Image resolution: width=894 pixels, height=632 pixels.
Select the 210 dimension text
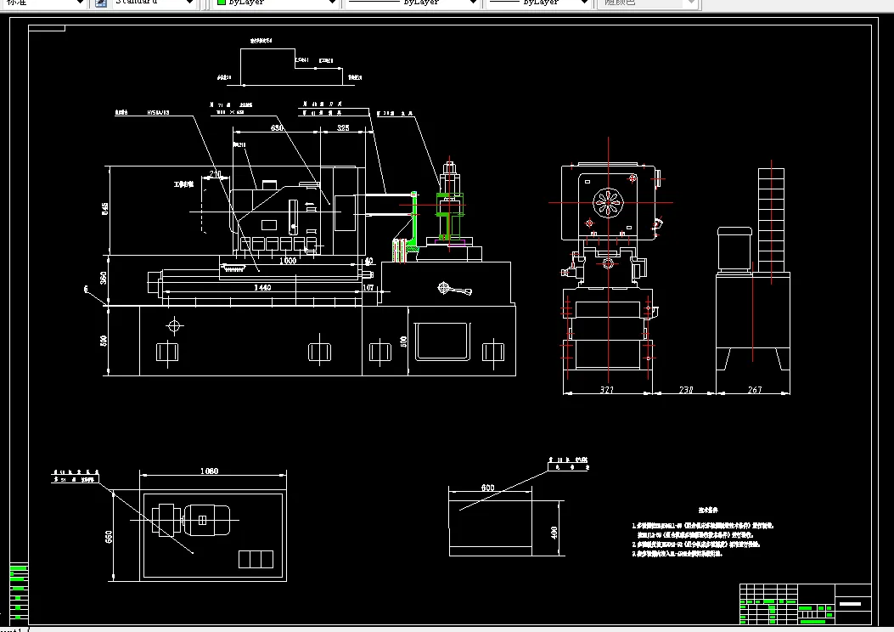215,173
